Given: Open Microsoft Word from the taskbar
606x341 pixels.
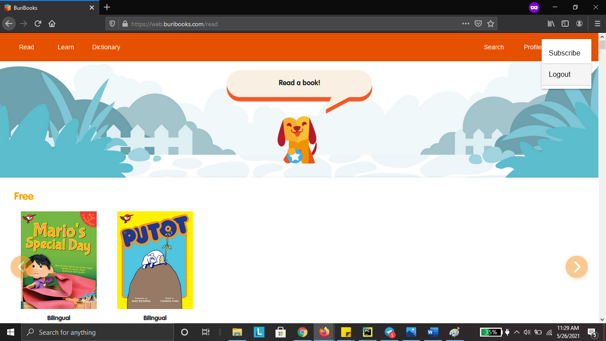Looking at the screenshot, I should 433,332.
